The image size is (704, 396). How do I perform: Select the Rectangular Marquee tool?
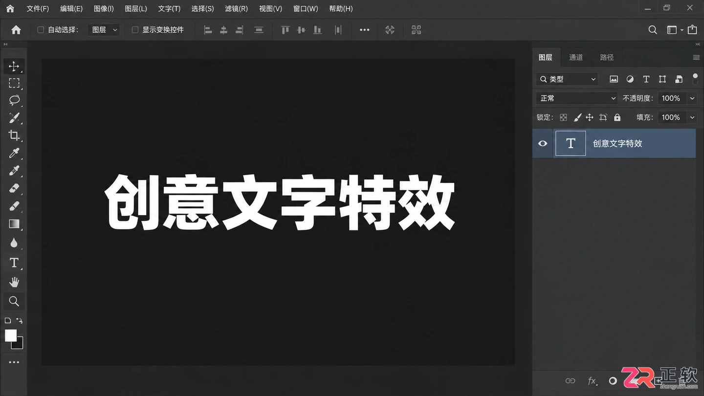(14, 83)
